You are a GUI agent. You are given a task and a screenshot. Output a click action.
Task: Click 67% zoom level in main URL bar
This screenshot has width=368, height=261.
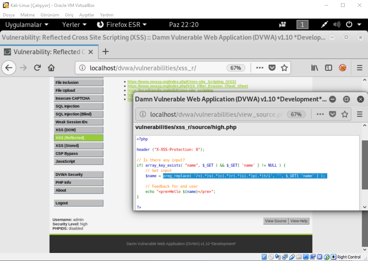point(236,68)
